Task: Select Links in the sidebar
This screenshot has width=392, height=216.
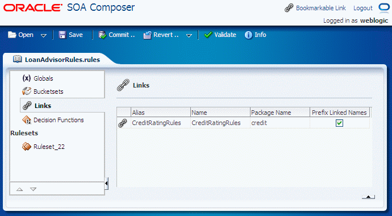Action: (43, 106)
